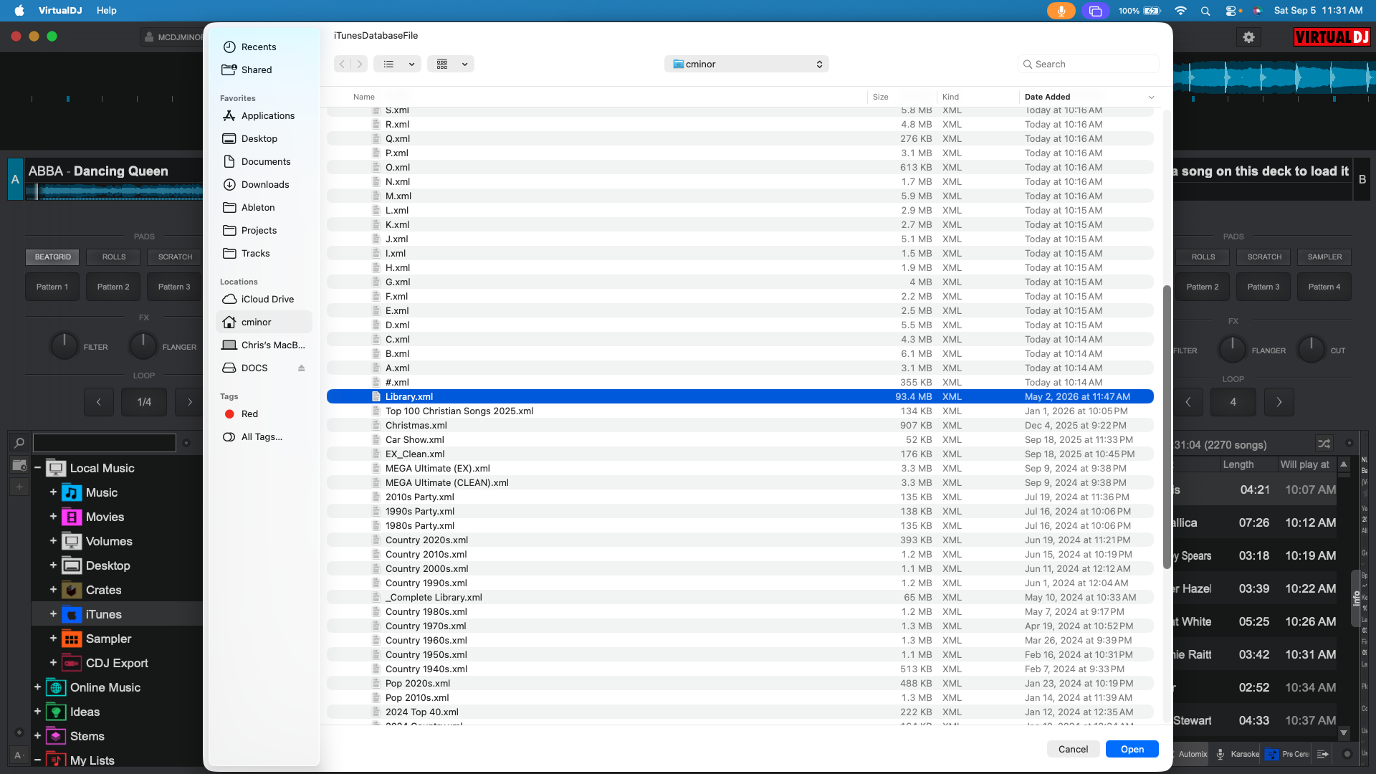Click the Crates folder icon
The width and height of the screenshot is (1376, 774).
pyautogui.click(x=72, y=591)
